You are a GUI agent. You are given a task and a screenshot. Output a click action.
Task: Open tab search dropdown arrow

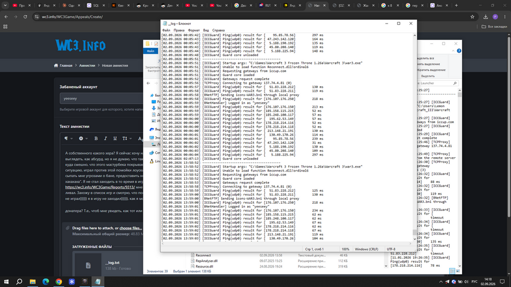pyautogui.click(x=5, y=5)
